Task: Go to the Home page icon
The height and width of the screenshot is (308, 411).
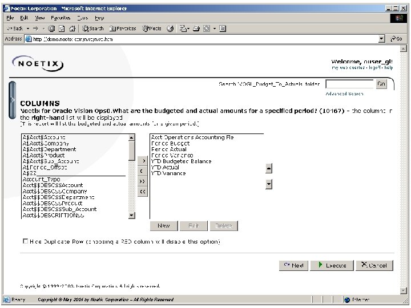Action: 72,29
